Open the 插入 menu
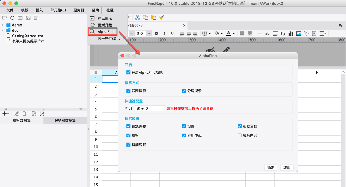This screenshot has height=187, width=346. [x=39, y=10]
